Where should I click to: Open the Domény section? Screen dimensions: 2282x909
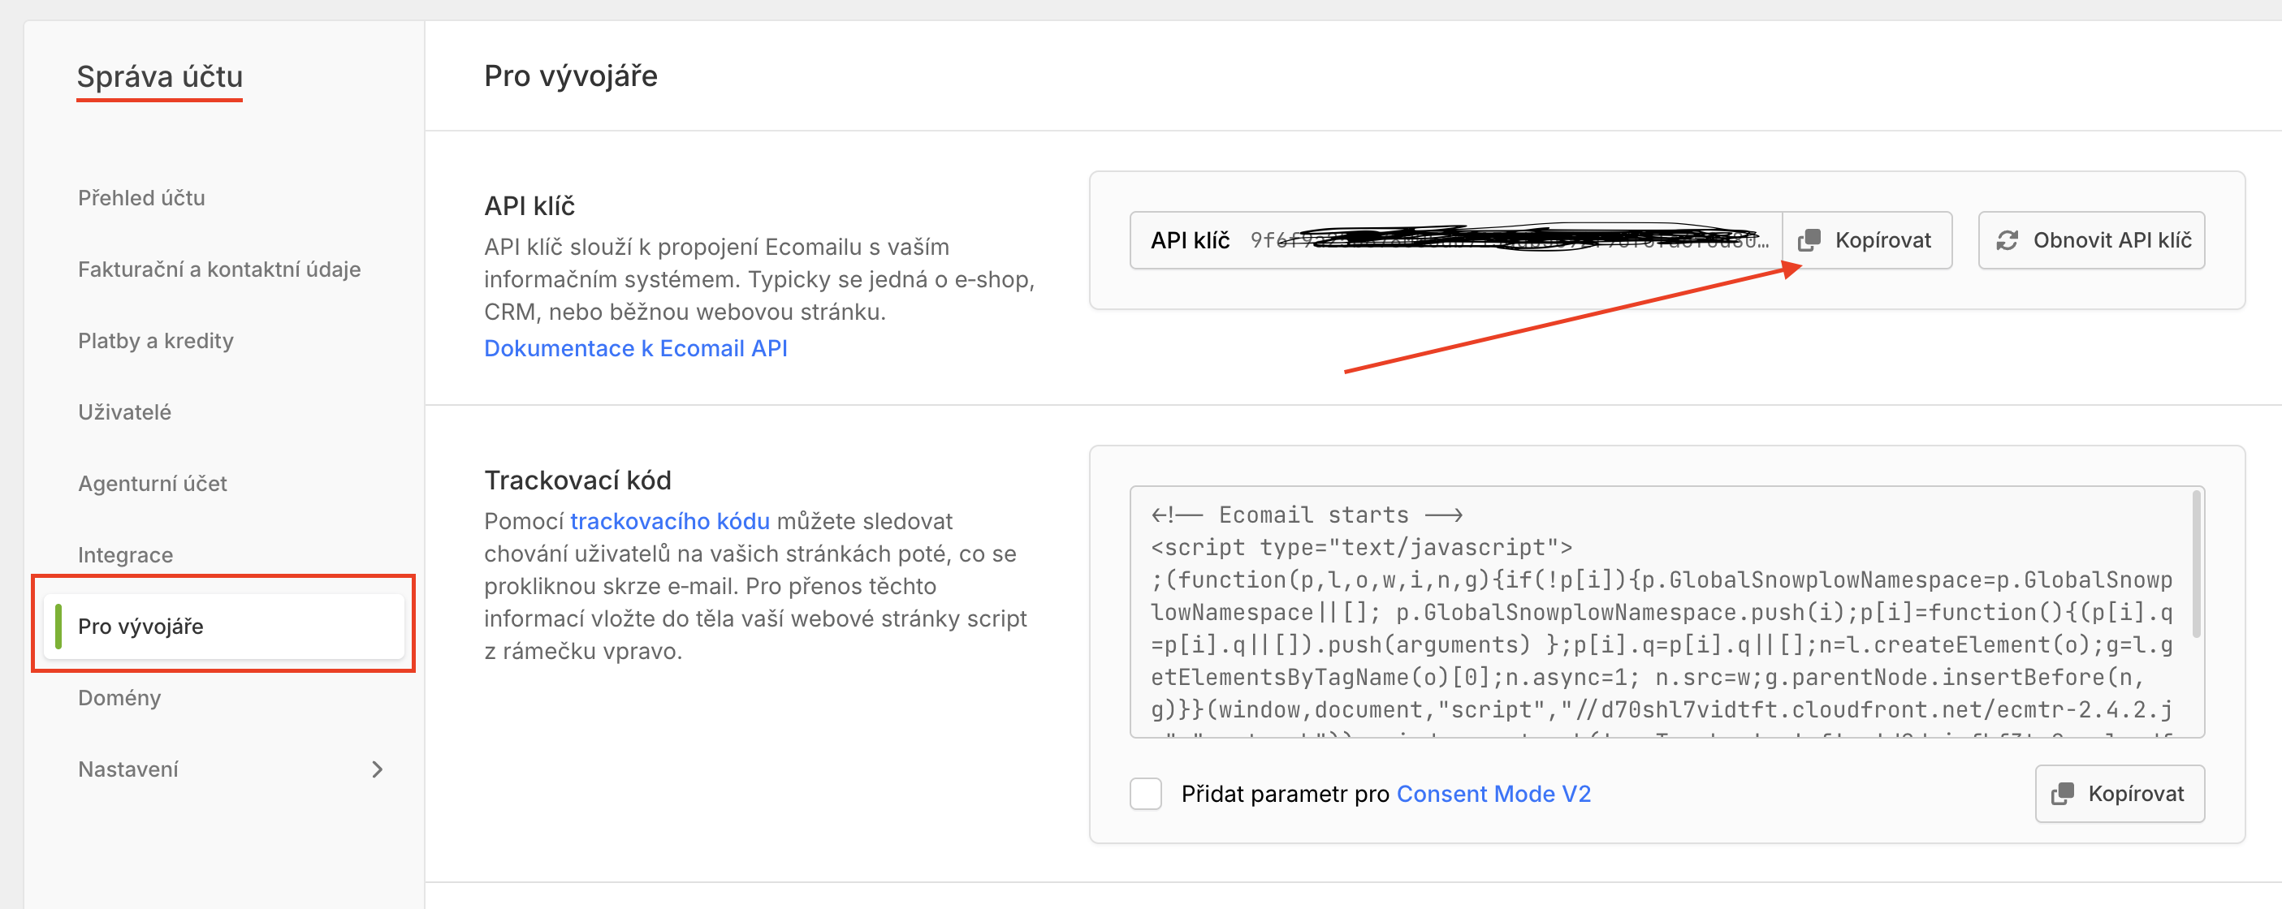(119, 697)
